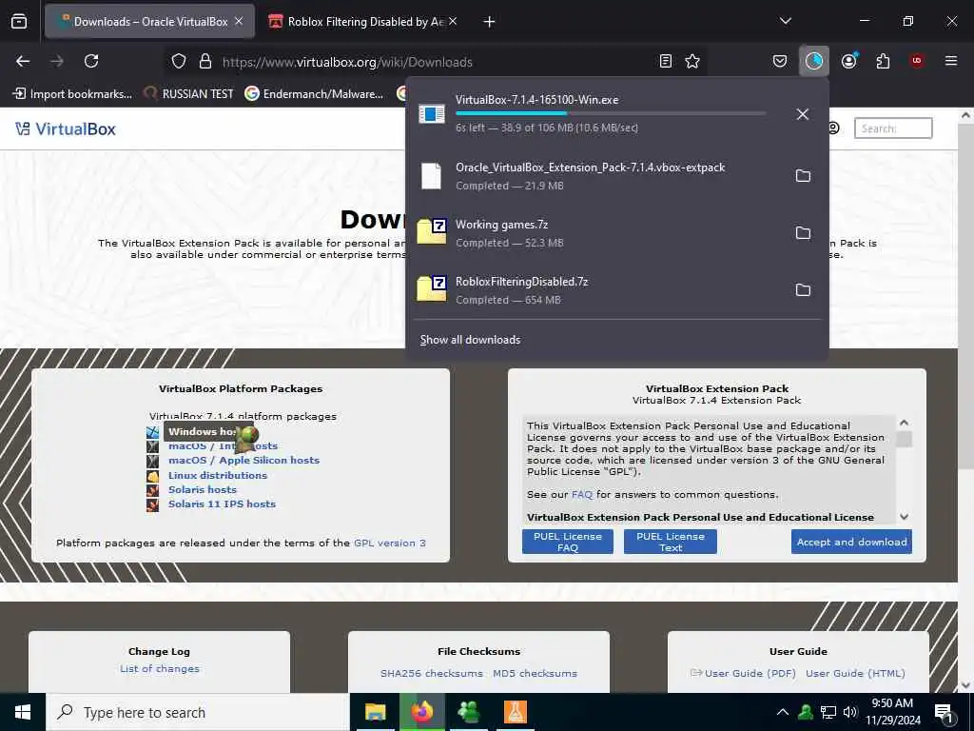
Task: Open List of changes link
Action: 160,669
